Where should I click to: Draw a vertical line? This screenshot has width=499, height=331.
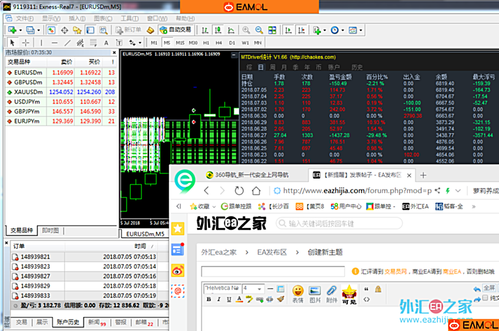[41, 42]
